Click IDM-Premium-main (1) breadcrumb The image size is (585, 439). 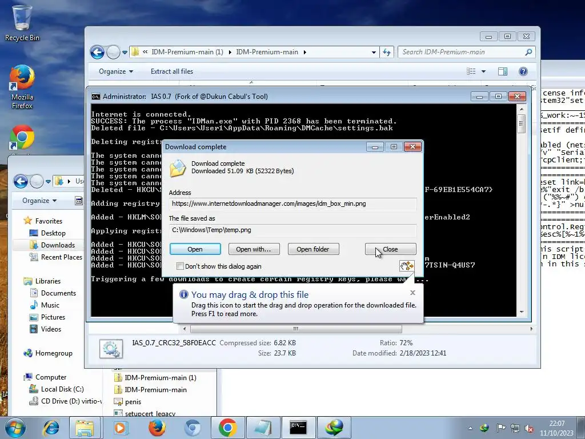[187, 52]
